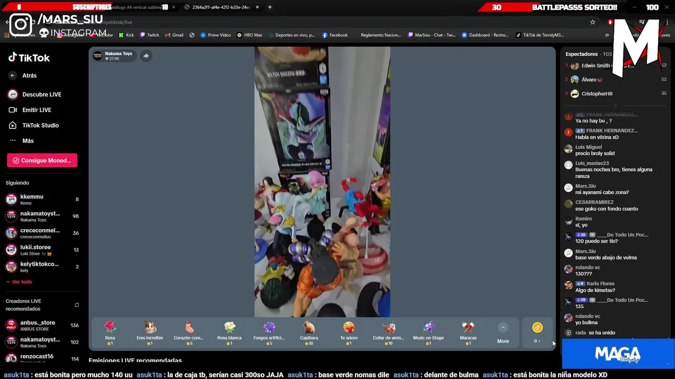Send the Eres increíble gift
The width and height of the screenshot is (675, 379).
(150, 333)
